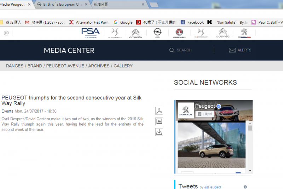Click the DS Automobiles brand logo
This screenshot has width=283, height=189.
(x=115, y=33)
